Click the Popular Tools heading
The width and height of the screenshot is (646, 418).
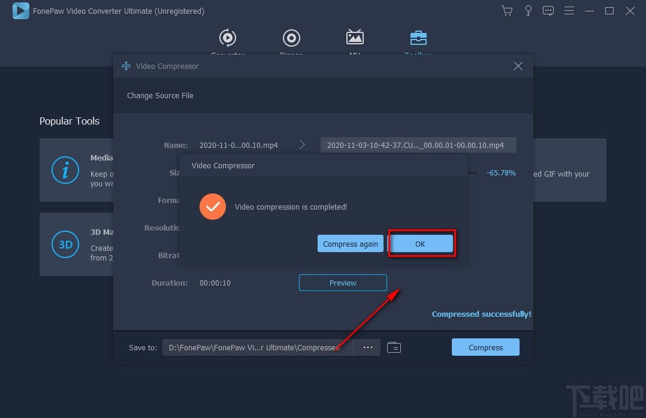click(70, 121)
